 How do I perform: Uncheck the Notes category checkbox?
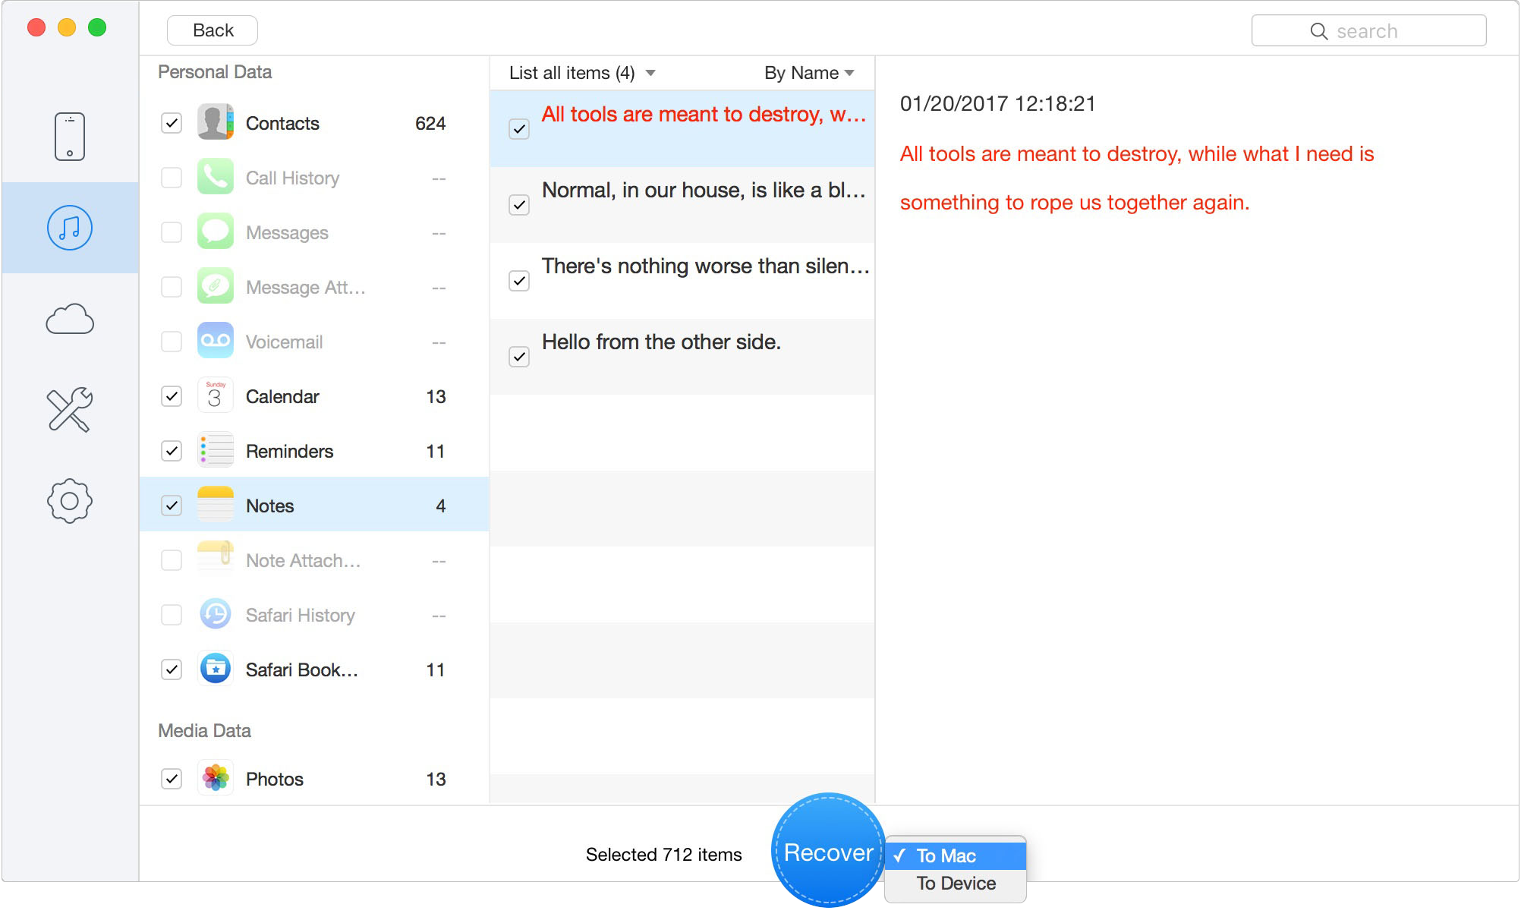click(172, 506)
